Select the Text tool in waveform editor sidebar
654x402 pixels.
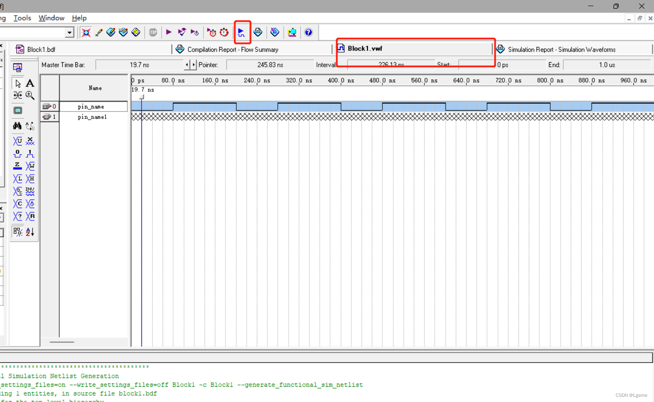pos(30,83)
